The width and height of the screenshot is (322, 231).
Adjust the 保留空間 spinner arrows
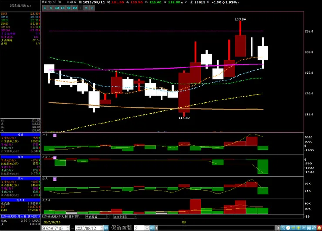147,228
